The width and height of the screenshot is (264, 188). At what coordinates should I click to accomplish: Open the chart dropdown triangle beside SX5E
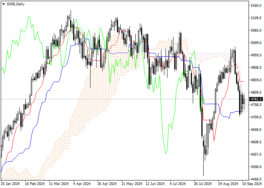[3, 4]
